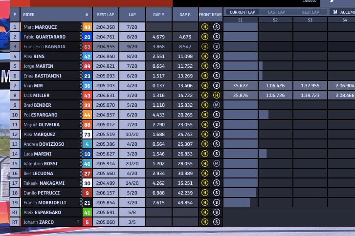Click gap to first value 49.854
The image size is (355, 236).
coord(185,202)
